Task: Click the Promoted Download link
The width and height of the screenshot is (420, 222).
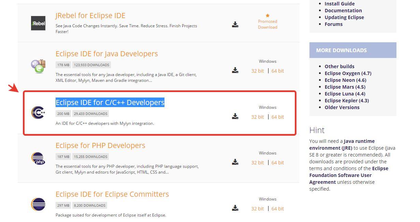Action: pos(267,24)
